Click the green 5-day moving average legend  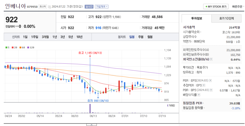coord(7,47)
